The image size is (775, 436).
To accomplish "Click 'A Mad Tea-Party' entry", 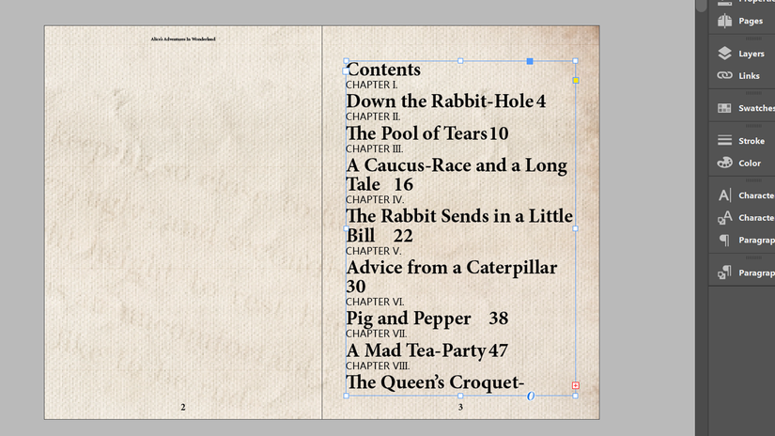I will pos(415,350).
